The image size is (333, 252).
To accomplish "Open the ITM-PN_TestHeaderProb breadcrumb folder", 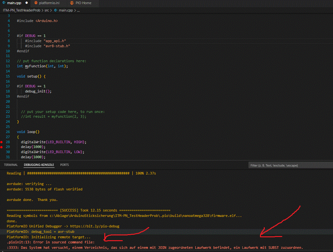I will click(21, 10).
